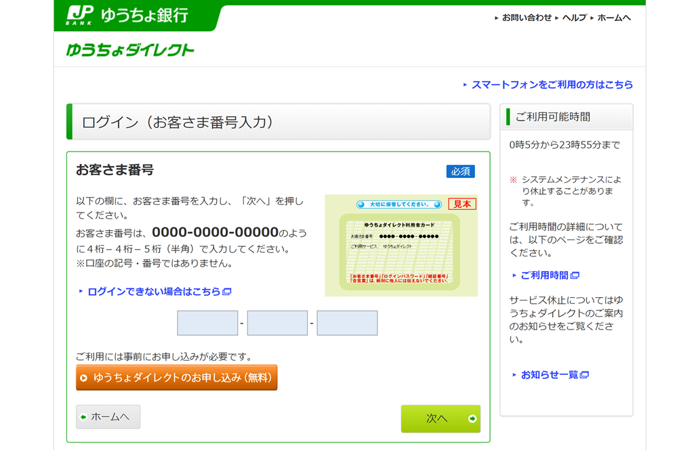Image resolution: width=694 pixels, height=450 pixels.
Task: Click the sample ゆうちょダイレクト利用者カード image
Action: [401, 246]
